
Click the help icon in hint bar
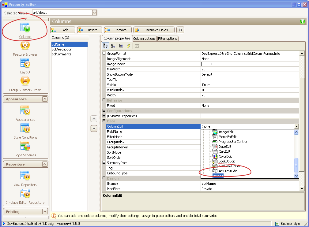tap(54, 216)
